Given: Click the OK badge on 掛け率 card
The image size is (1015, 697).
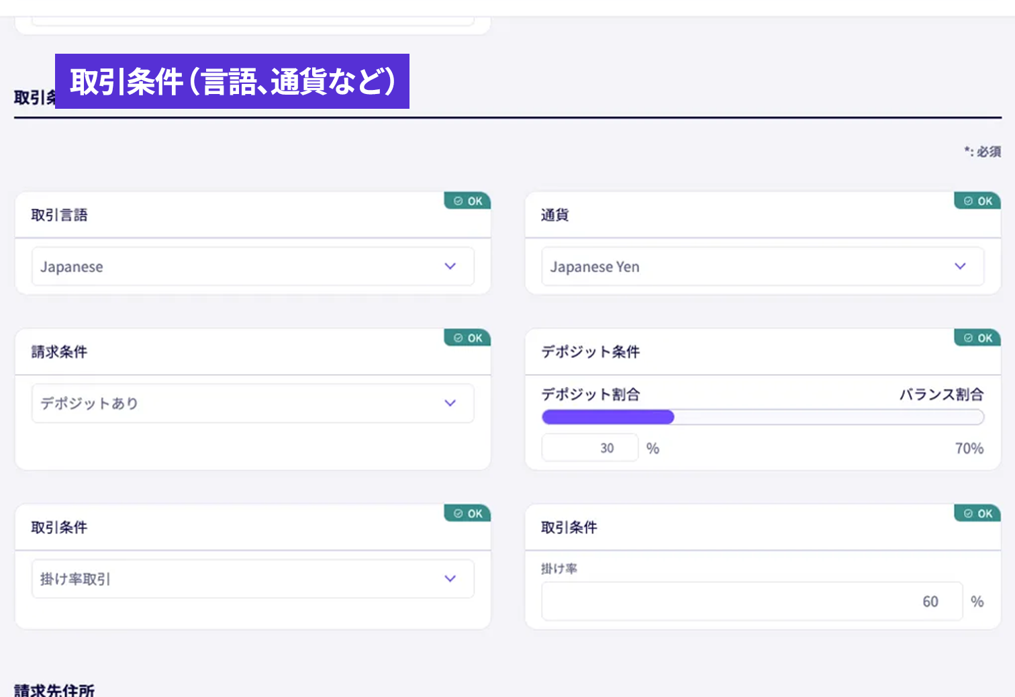Looking at the screenshot, I should click(x=977, y=514).
